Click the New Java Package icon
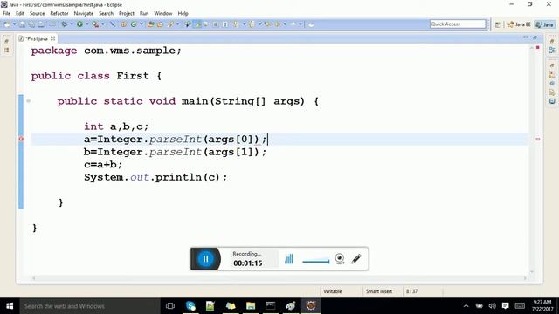This screenshot has width=559, height=314. click(123, 24)
